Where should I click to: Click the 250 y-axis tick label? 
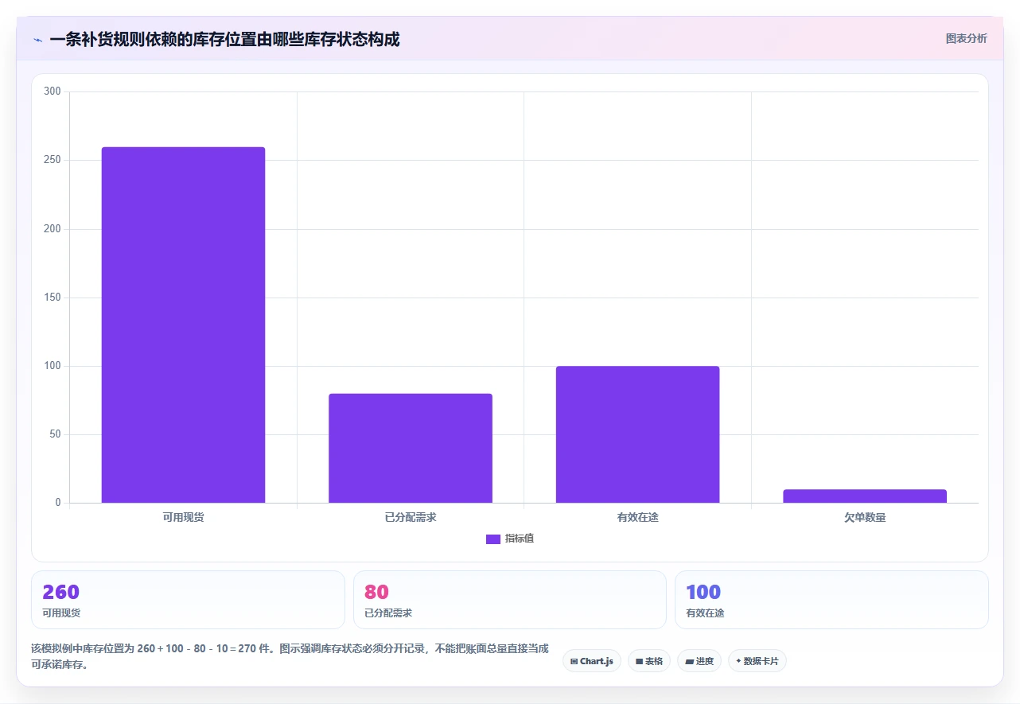click(x=53, y=160)
